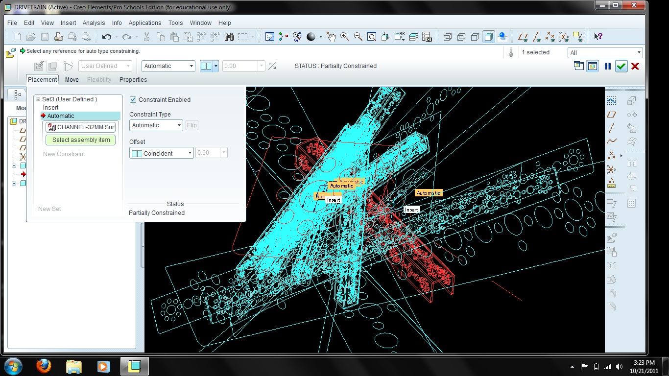Click the saved view list icon

click(400, 37)
